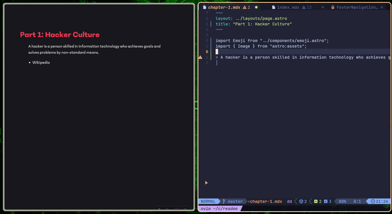Click the footerNavigation tab's file icon
This screenshot has height=214, width=392.
[333, 8]
